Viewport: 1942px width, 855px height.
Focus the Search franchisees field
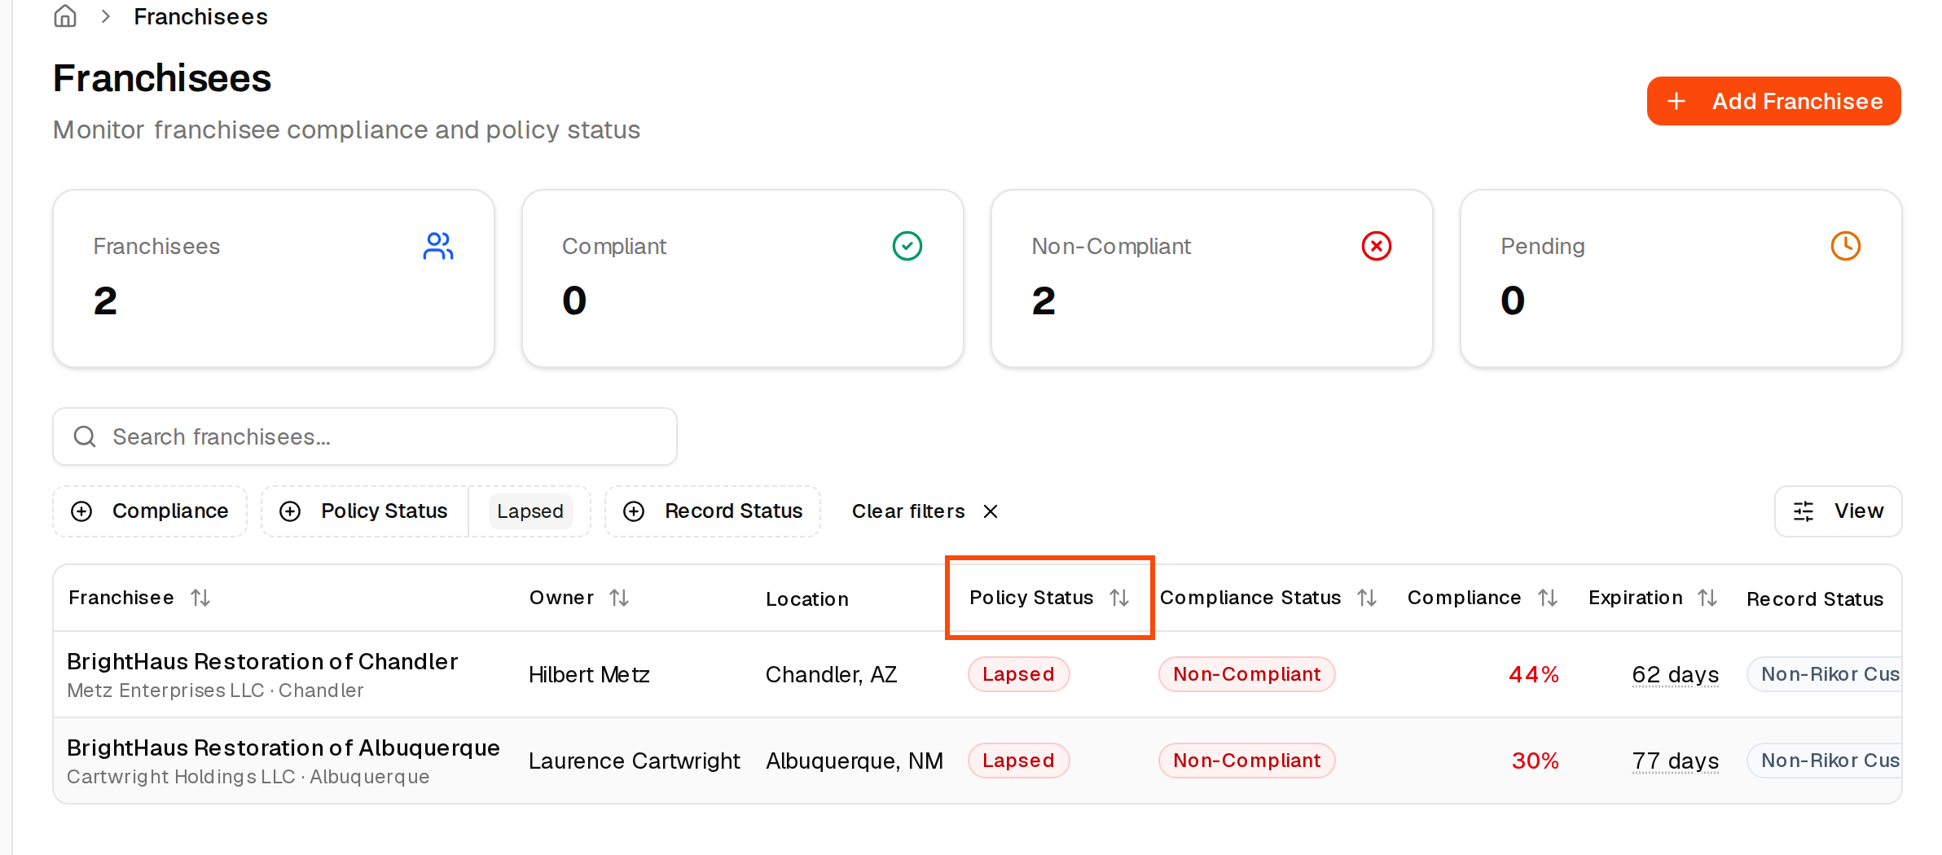(365, 436)
